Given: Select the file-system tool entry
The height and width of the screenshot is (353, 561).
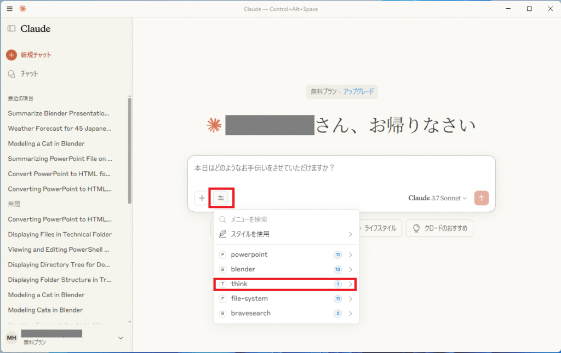Looking at the screenshot, I should [x=286, y=299].
